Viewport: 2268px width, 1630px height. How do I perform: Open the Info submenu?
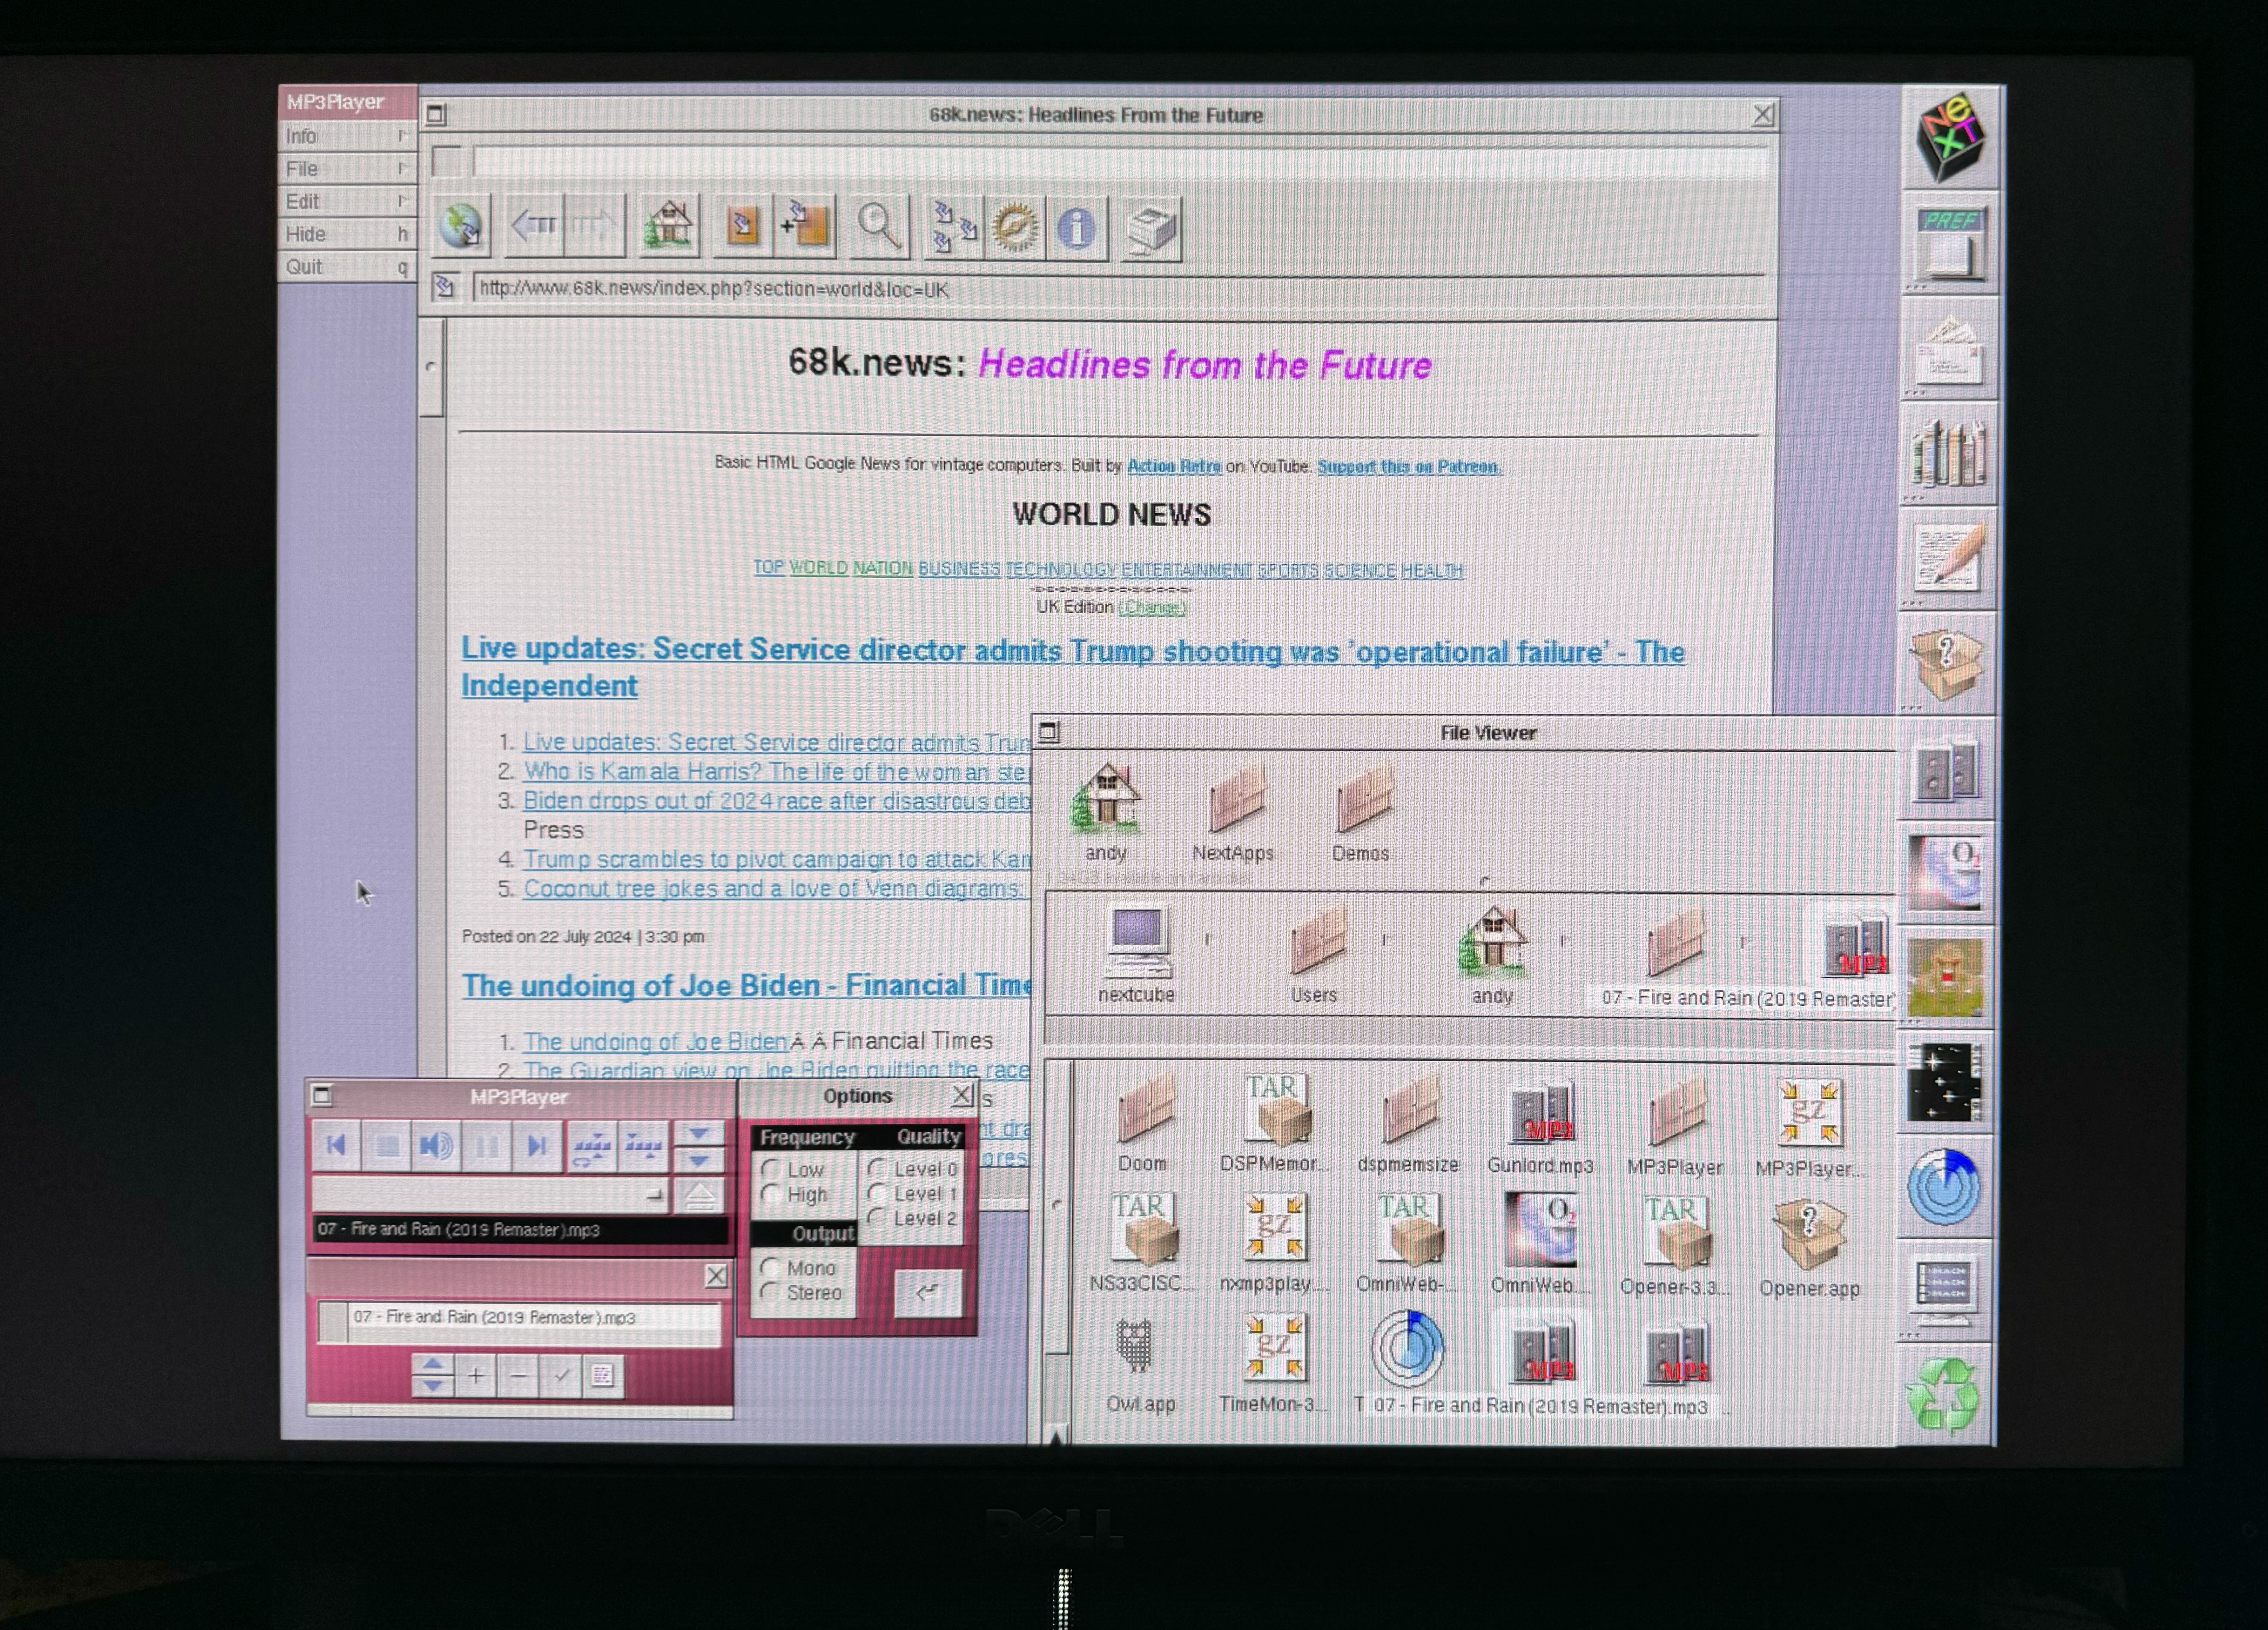click(x=347, y=136)
